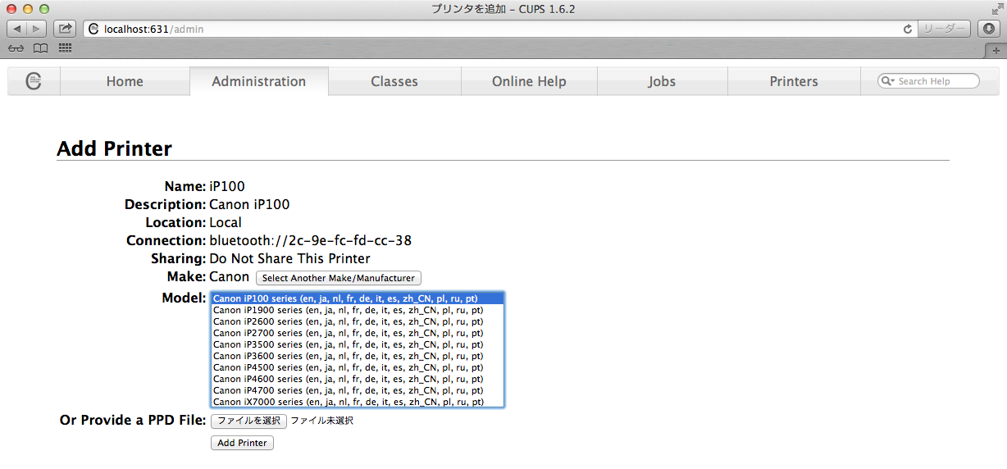Click the ファイルを選択 file chooser button
Image resolution: width=1007 pixels, height=469 pixels.
(x=248, y=421)
